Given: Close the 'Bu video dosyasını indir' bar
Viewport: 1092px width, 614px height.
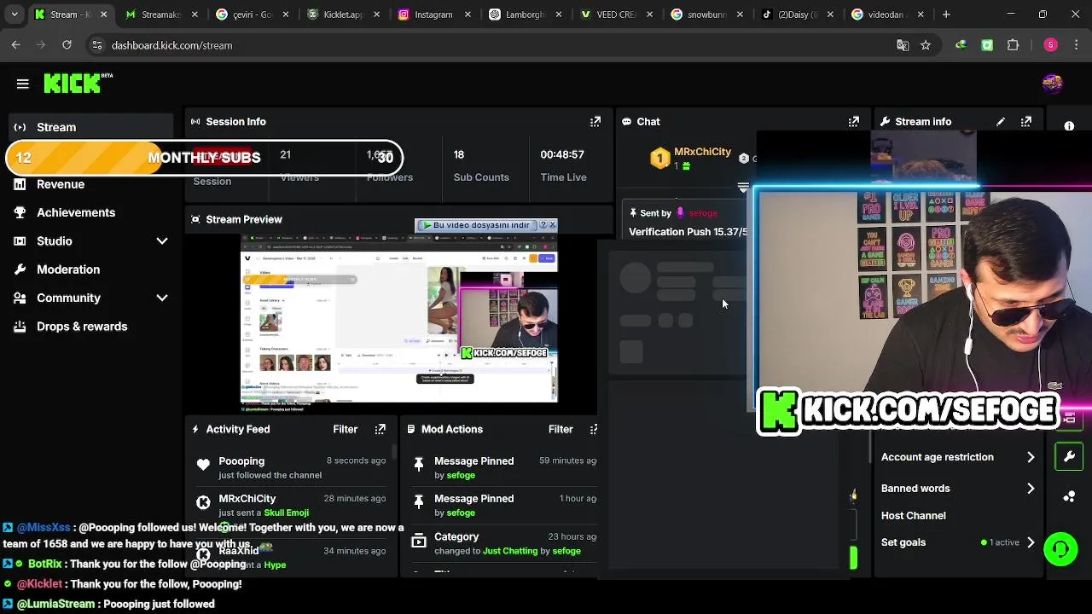Looking at the screenshot, I should [552, 225].
